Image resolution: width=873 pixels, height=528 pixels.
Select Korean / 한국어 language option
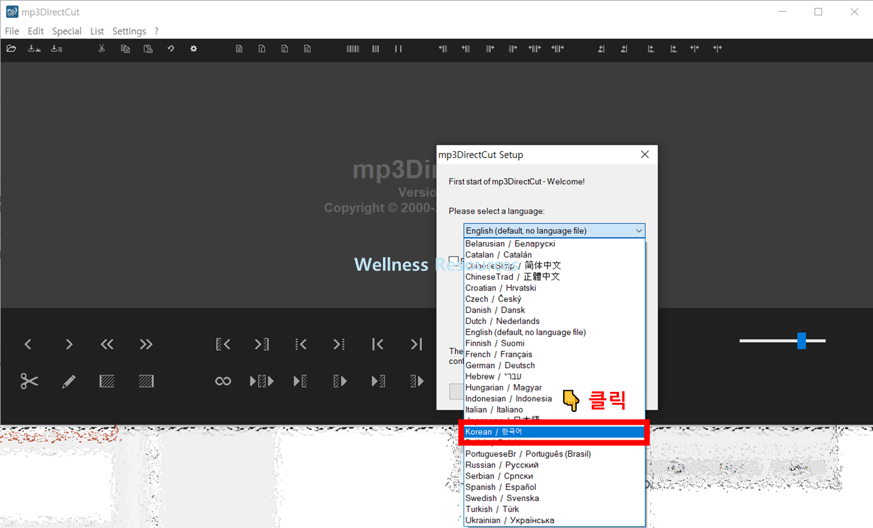[x=554, y=431]
